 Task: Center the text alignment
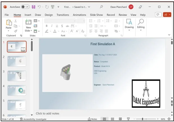coord(96,31)
